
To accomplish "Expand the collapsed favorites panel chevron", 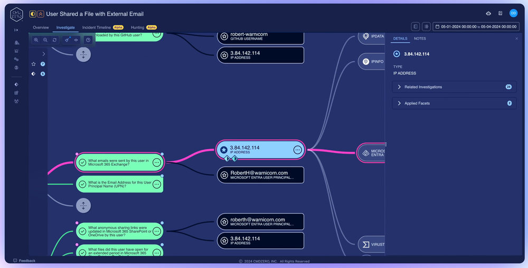I will (43, 54).
